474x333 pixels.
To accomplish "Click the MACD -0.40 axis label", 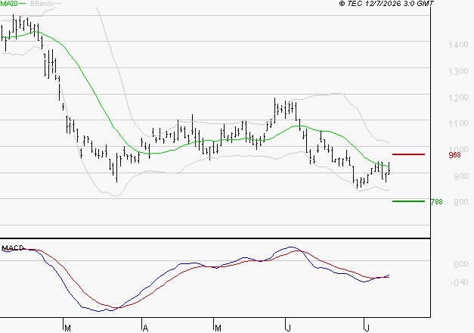I will [459, 282].
